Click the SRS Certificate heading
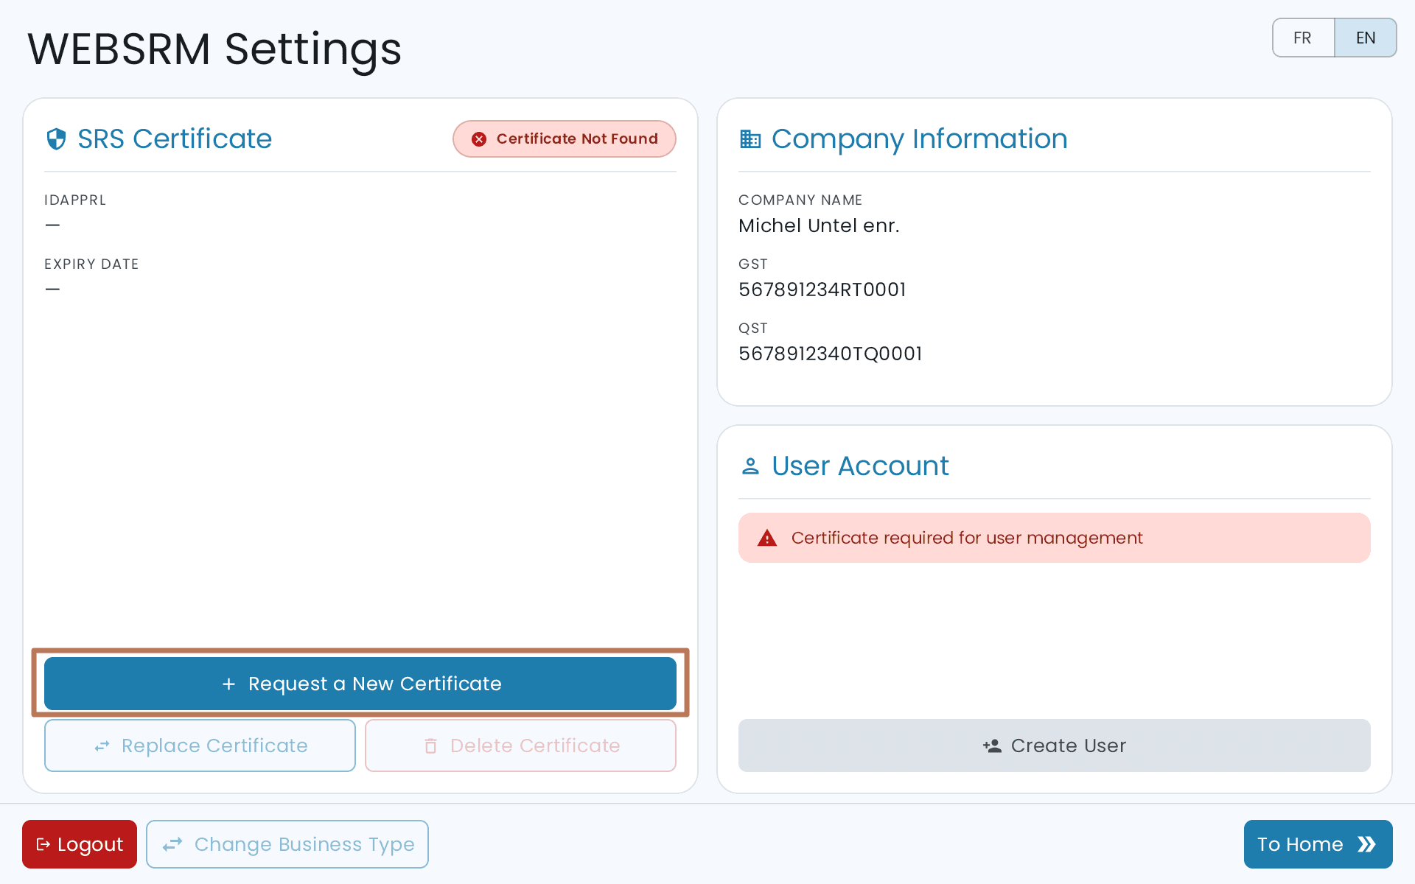1415x884 pixels. coord(175,138)
